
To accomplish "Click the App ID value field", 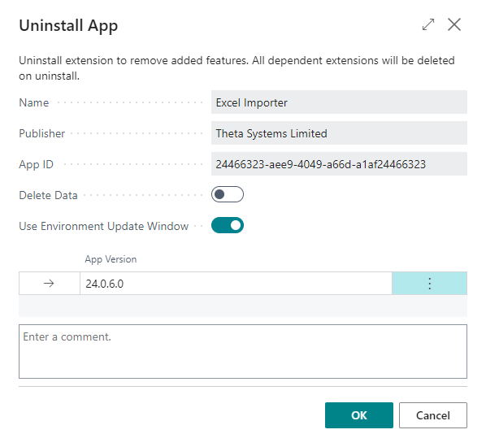I will tap(339, 164).
